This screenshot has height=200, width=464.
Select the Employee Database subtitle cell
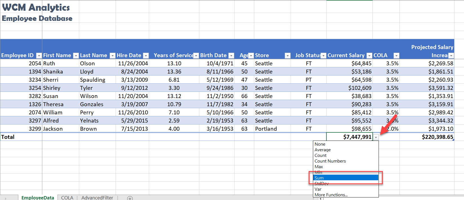pos(37,18)
